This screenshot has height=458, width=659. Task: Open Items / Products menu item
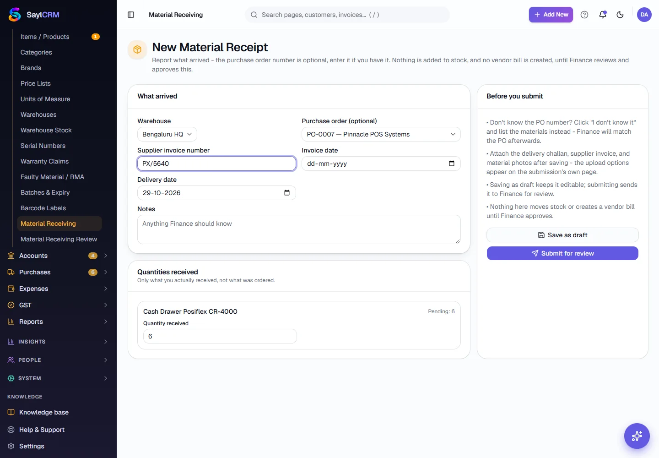point(59,37)
